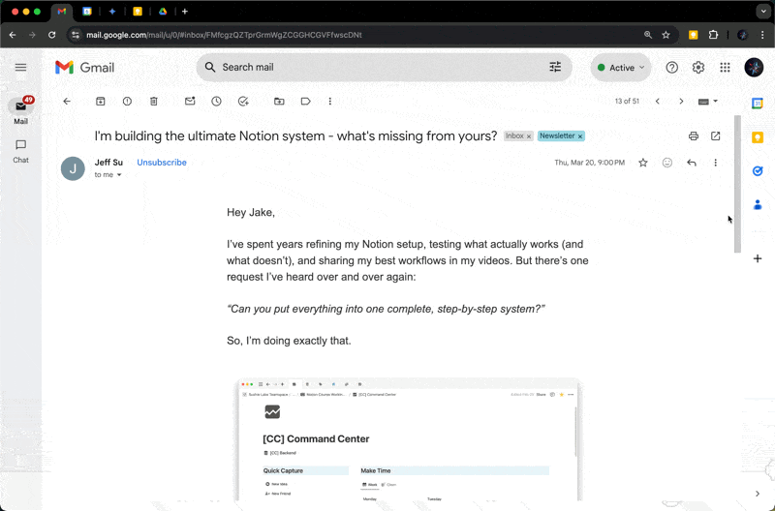Click Unsubscribe link
The image size is (775, 511).
click(162, 163)
